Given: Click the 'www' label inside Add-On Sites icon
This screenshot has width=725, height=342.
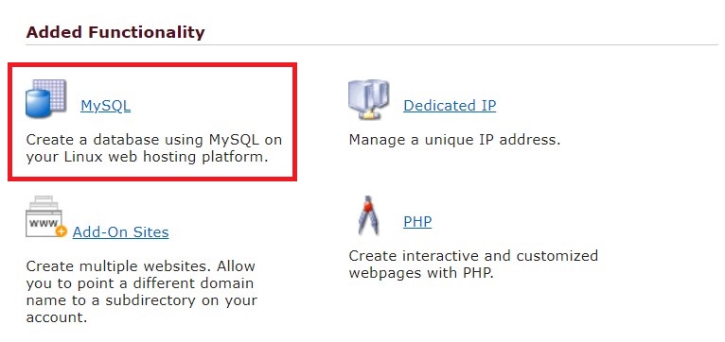Looking at the screenshot, I should coord(42,224).
